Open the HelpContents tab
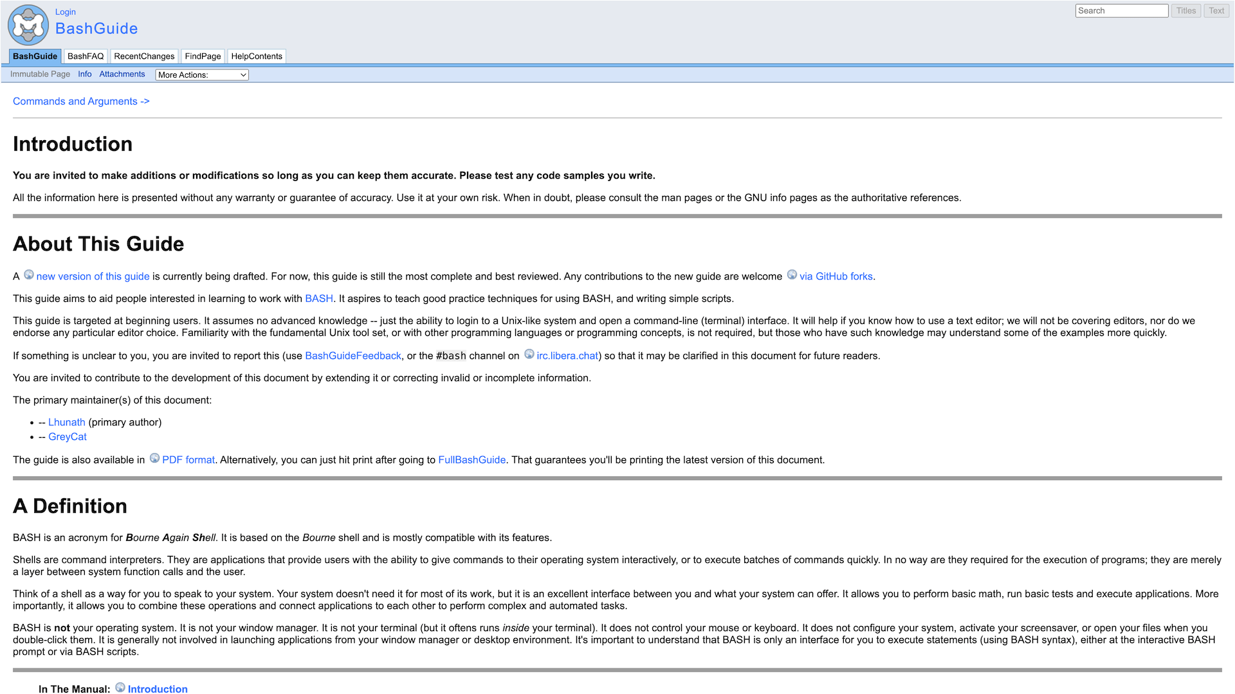1235x694 pixels. 257,57
